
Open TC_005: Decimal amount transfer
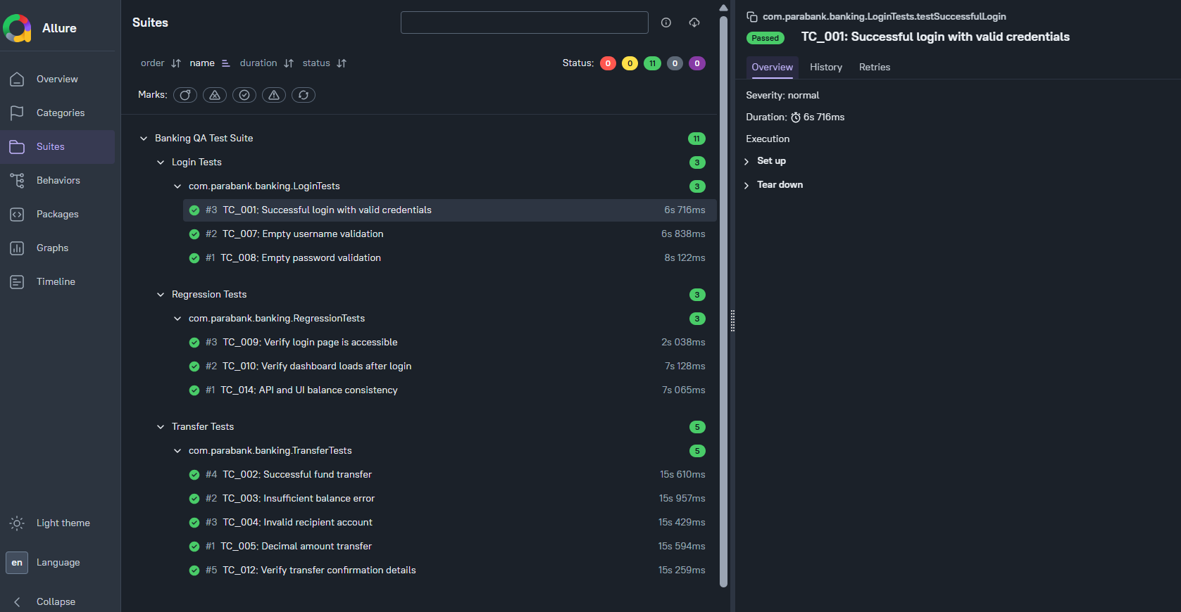[x=450, y=547]
